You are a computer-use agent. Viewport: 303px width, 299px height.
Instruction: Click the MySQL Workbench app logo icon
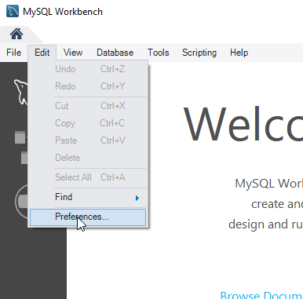coord(13,11)
